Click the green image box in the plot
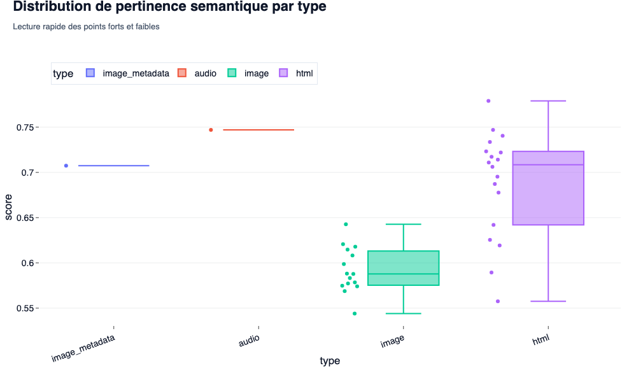This screenshot has width=643, height=382. point(404,267)
